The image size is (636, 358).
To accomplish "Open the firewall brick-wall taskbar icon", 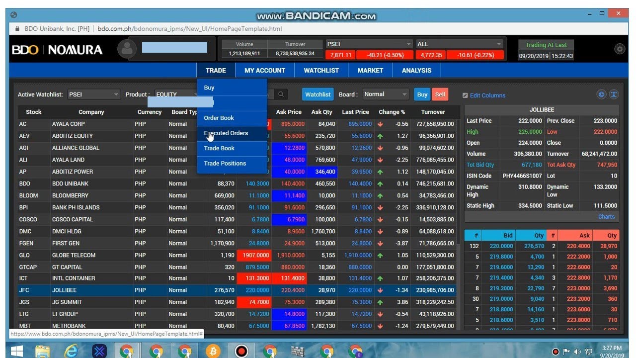I will (x=298, y=351).
